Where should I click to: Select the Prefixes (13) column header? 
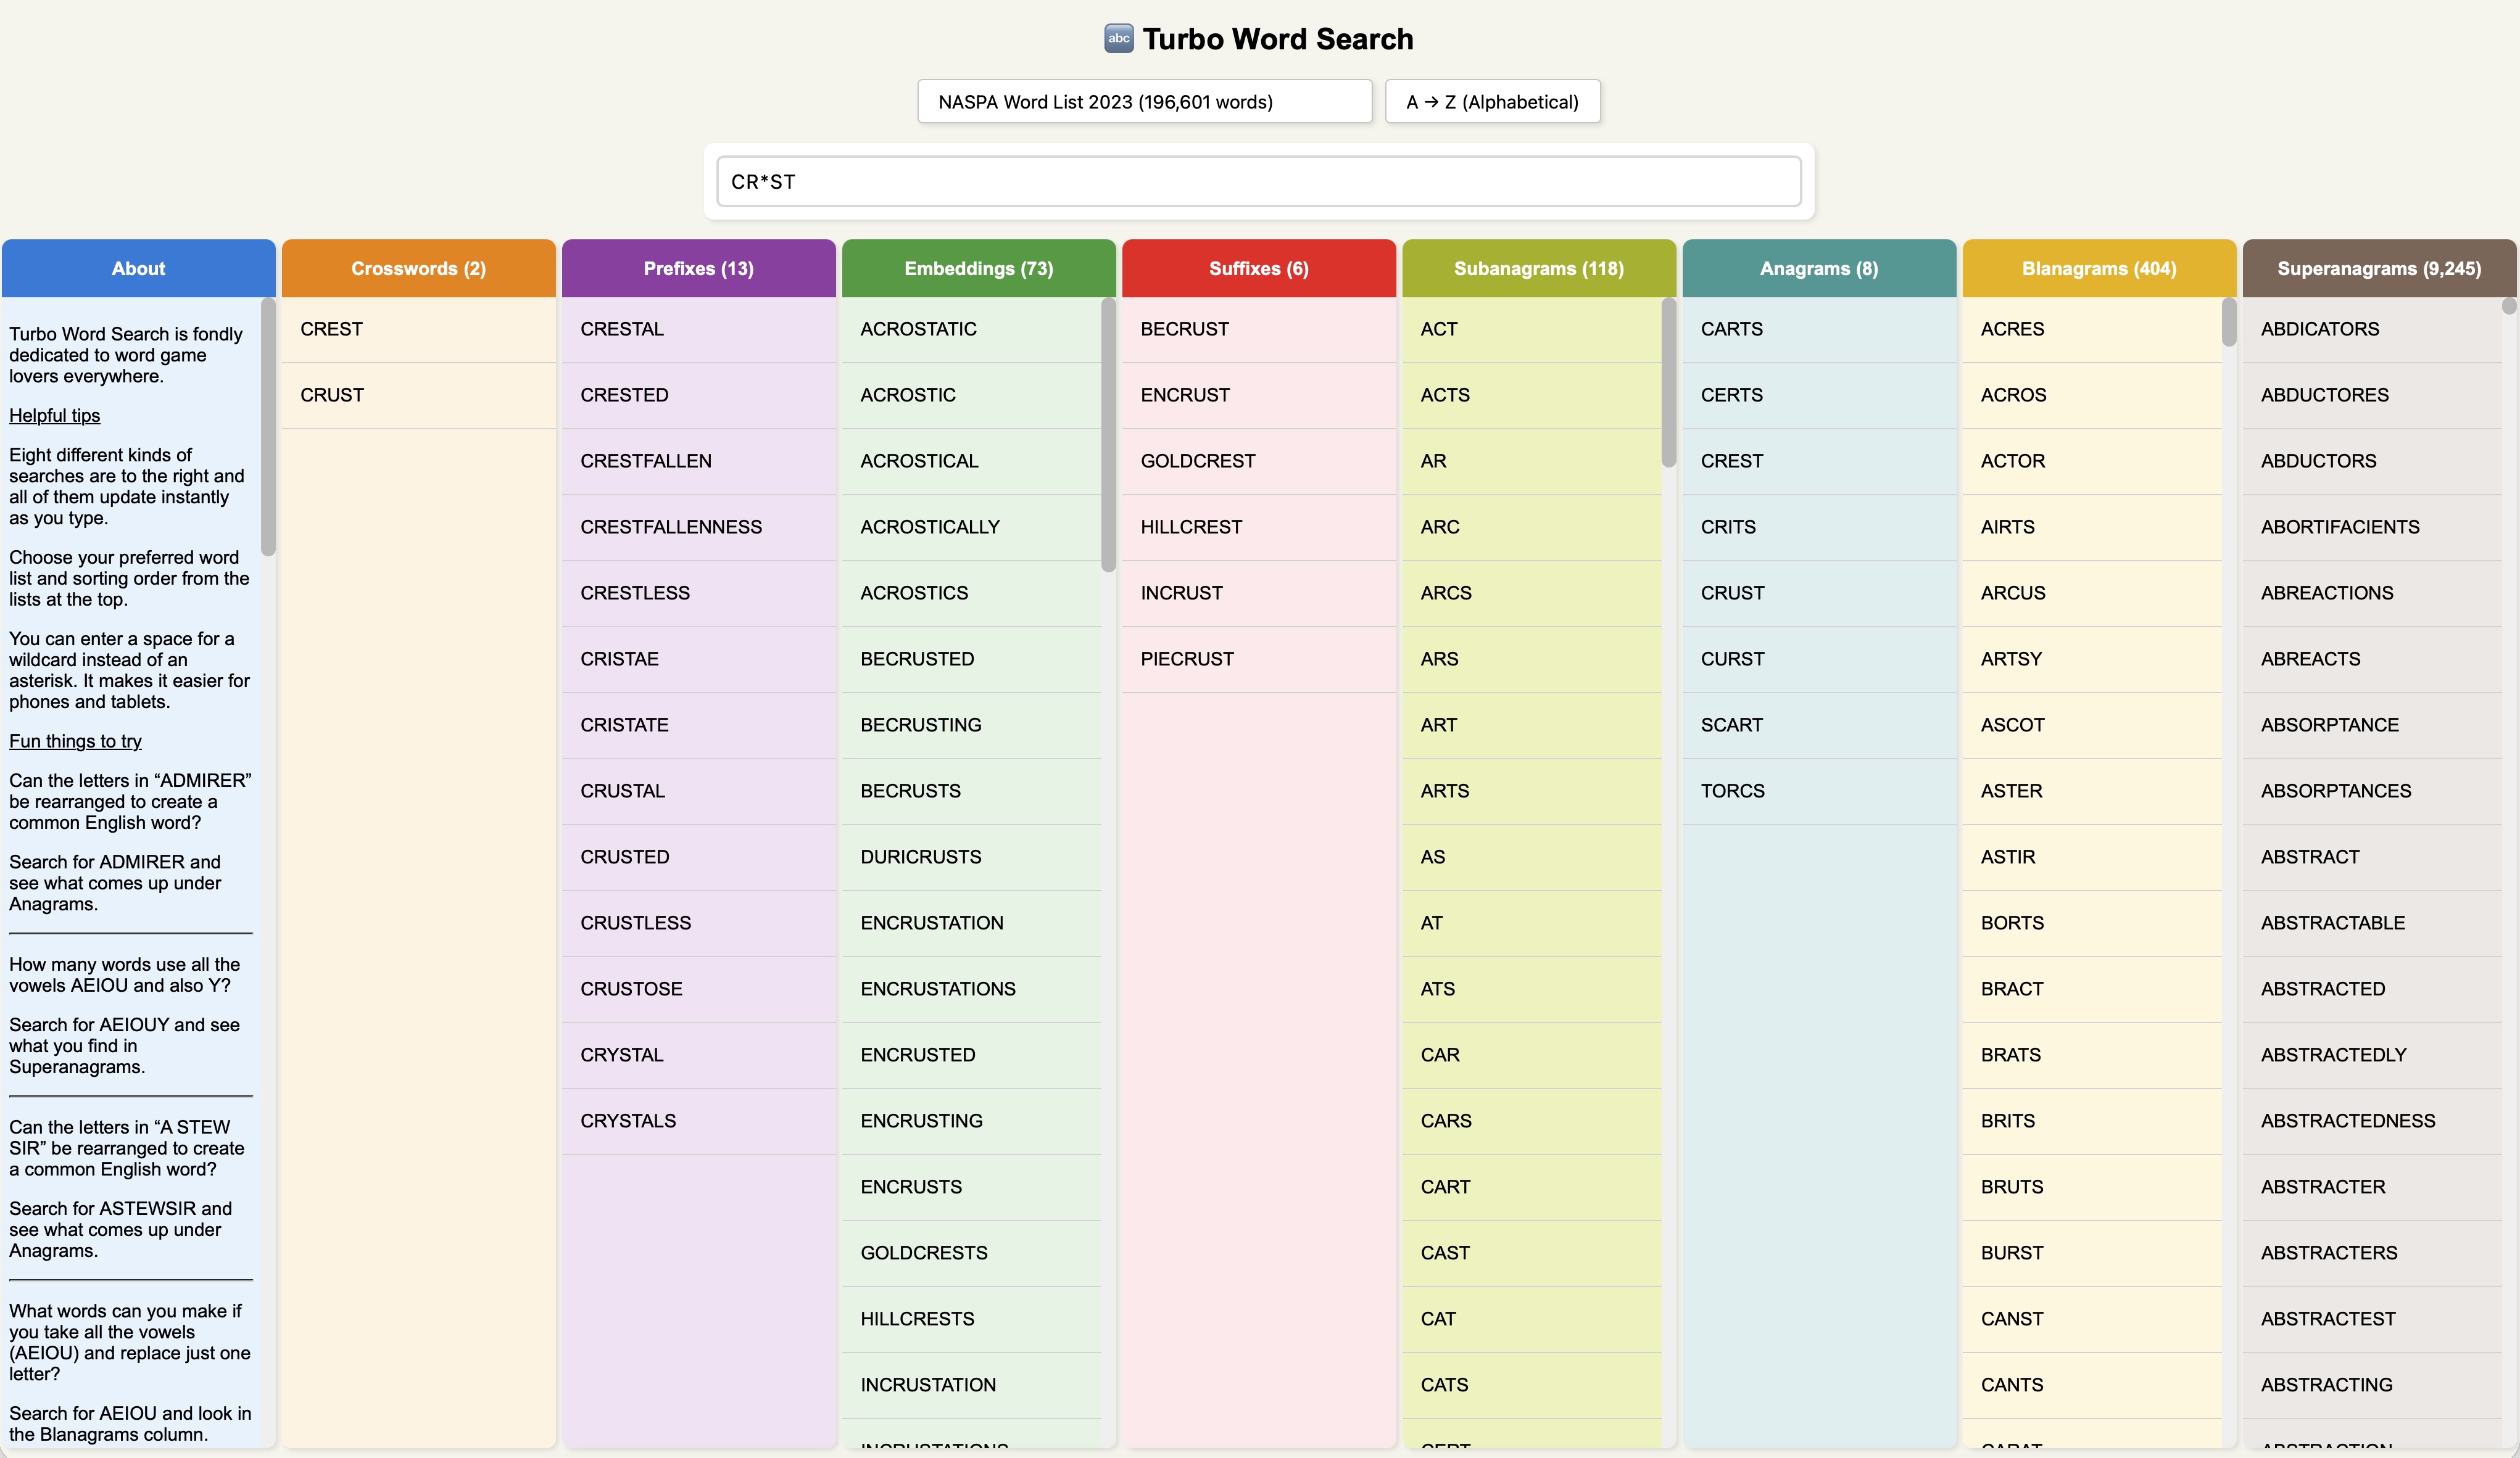(x=698, y=268)
